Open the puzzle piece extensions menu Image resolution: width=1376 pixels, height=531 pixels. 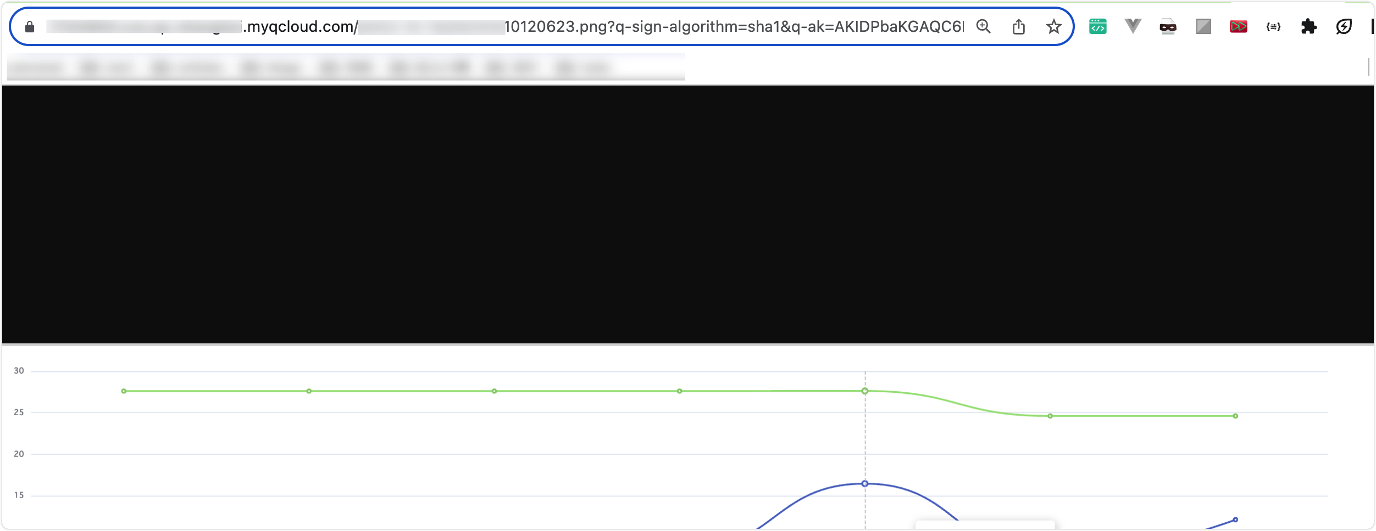click(x=1308, y=26)
